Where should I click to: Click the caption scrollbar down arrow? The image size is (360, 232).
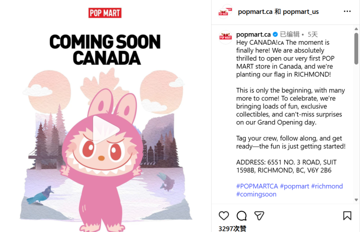tap(356, 200)
